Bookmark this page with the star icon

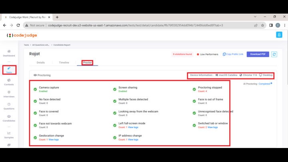pyautogui.click(x=262, y=25)
